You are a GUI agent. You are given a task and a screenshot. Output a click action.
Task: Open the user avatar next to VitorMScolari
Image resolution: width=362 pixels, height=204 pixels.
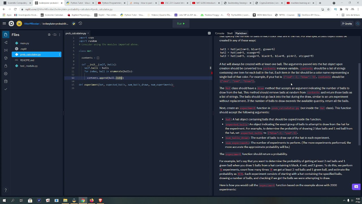(19, 24)
